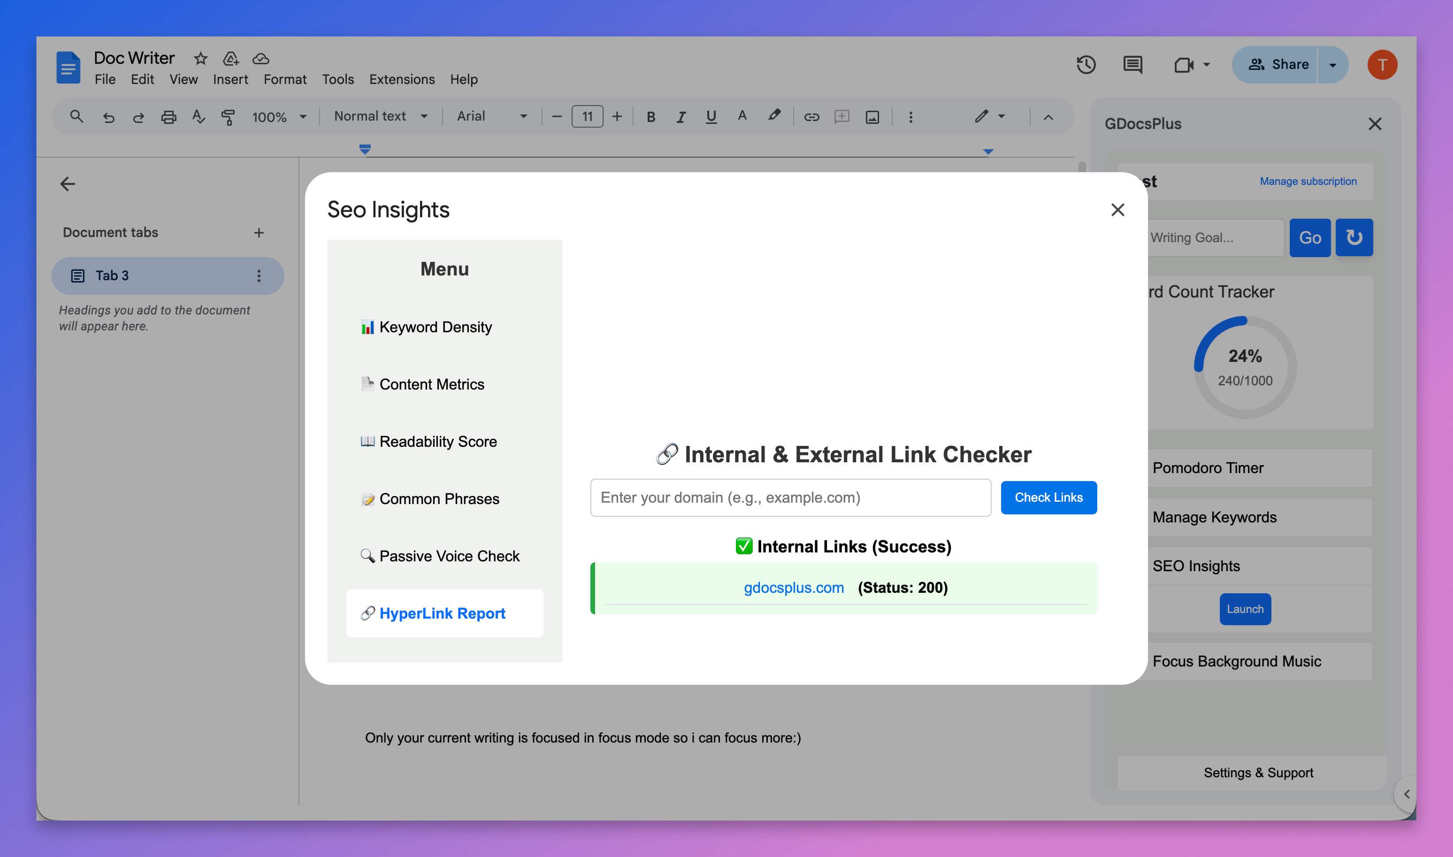Open the gdocsplus.com internal link

point(794,588)
